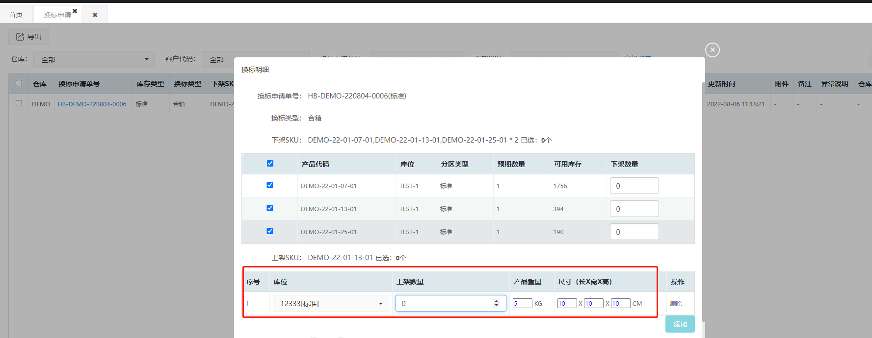Switch to the 换标申请 tab

click(x=57, y=15)
